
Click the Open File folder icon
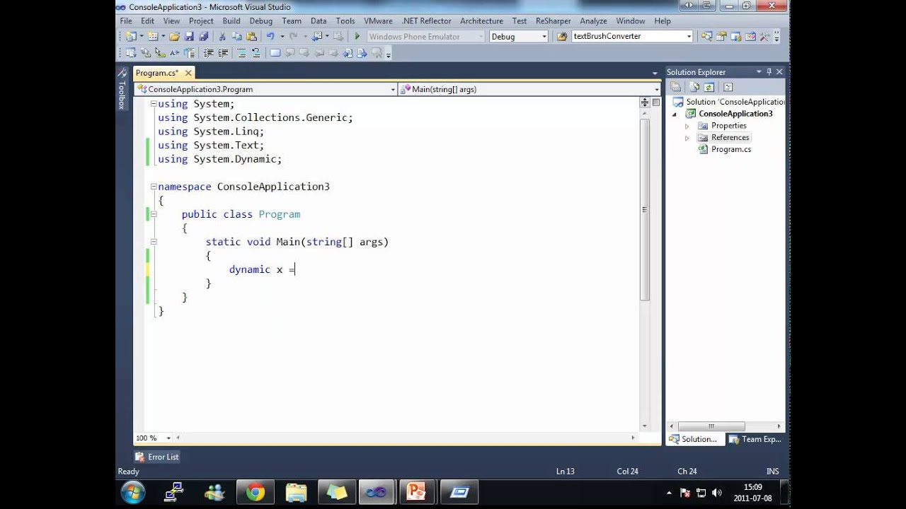pos(174,36)
